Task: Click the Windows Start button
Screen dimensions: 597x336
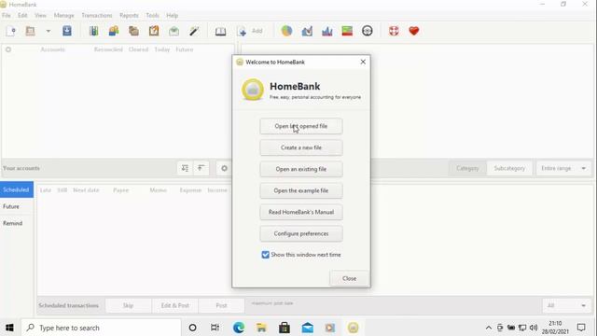Action: click(x=9, y=328)
